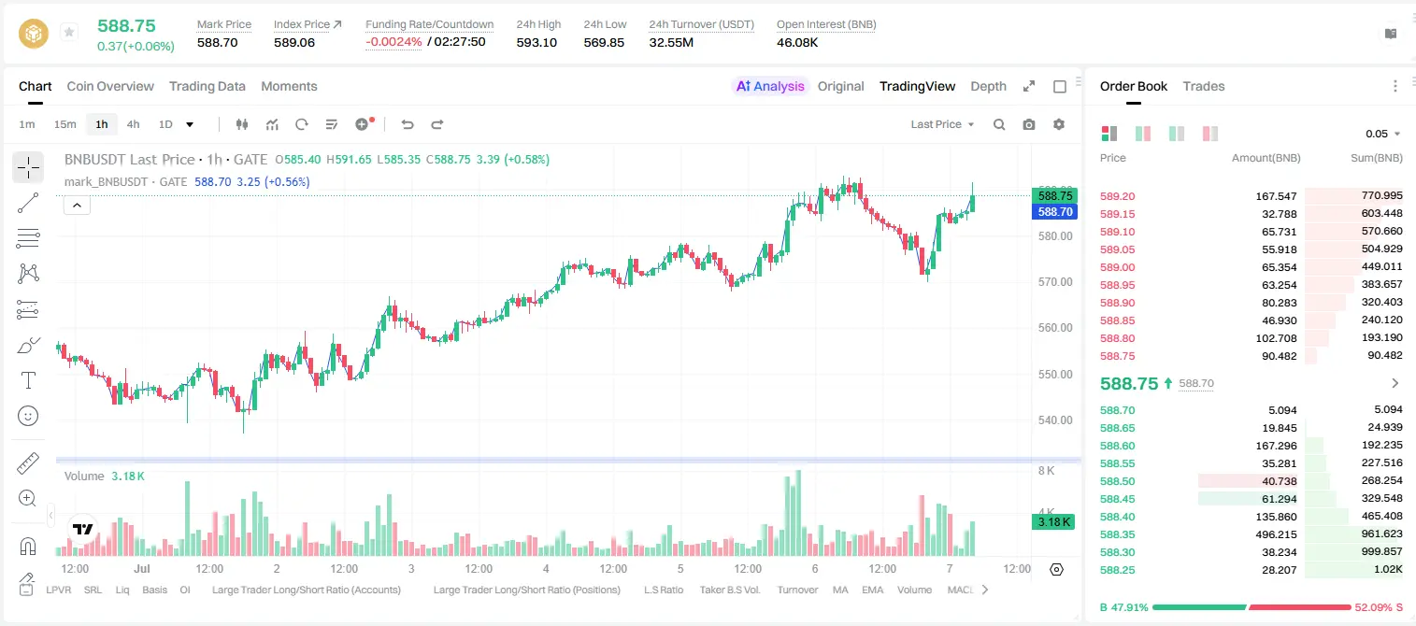Click the AI Analysis button
Image resolution: width=1416 pixels, height=626 pixels.
pos(770,86)
